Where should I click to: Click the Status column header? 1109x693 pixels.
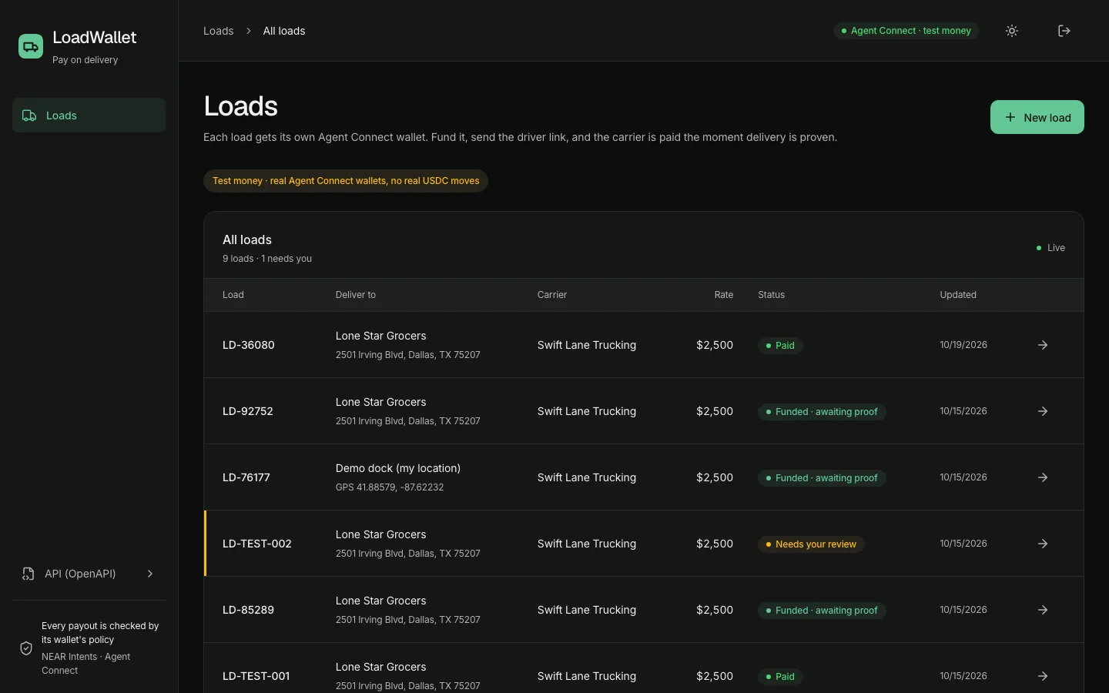pos(771,295)
